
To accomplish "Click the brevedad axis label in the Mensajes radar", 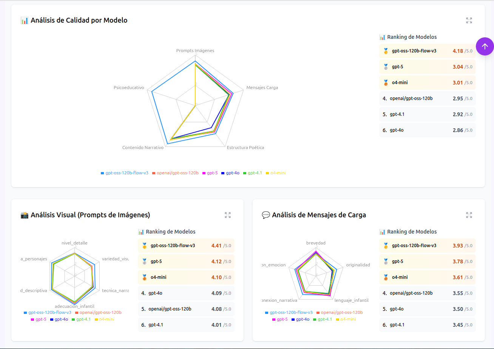I will point(316,243).
